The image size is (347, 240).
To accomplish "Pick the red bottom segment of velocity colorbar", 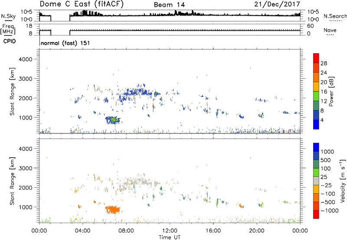I will click(316, 214).
